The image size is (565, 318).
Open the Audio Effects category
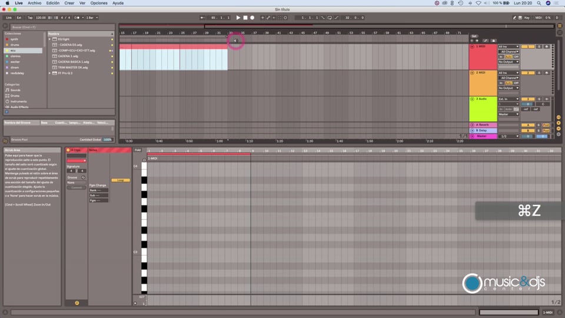point(19,107)
